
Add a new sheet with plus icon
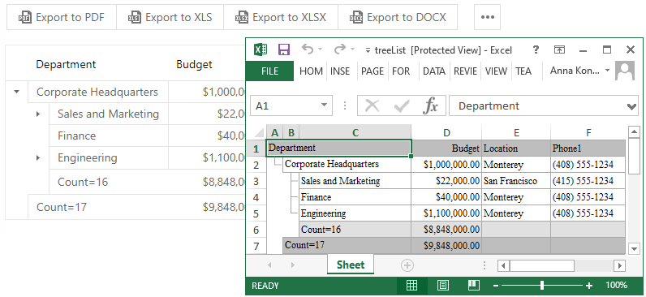(407, 265)
